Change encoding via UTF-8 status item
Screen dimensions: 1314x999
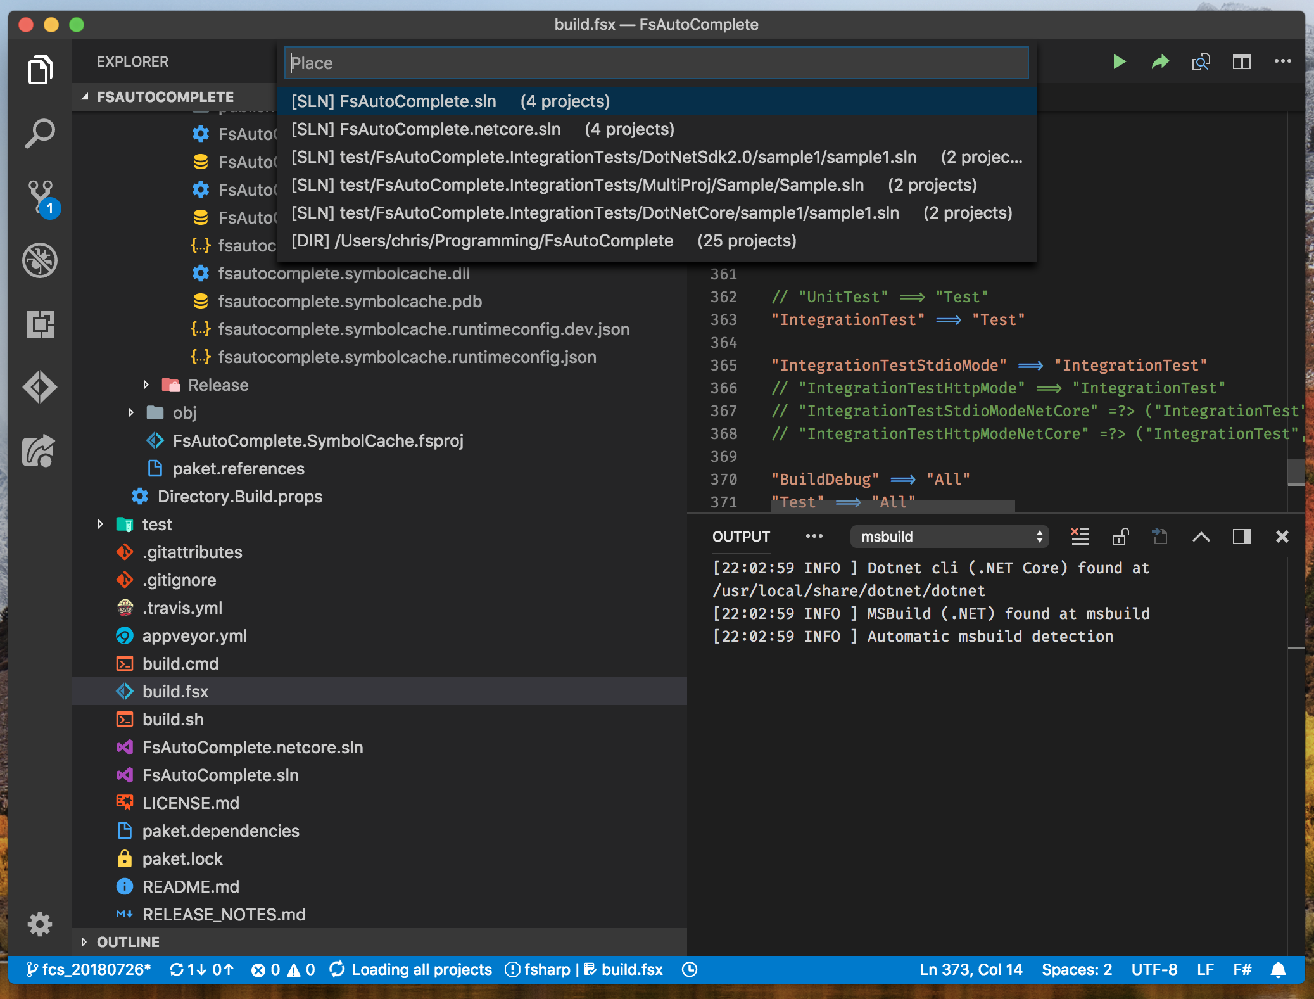[x=1154, y=970]
